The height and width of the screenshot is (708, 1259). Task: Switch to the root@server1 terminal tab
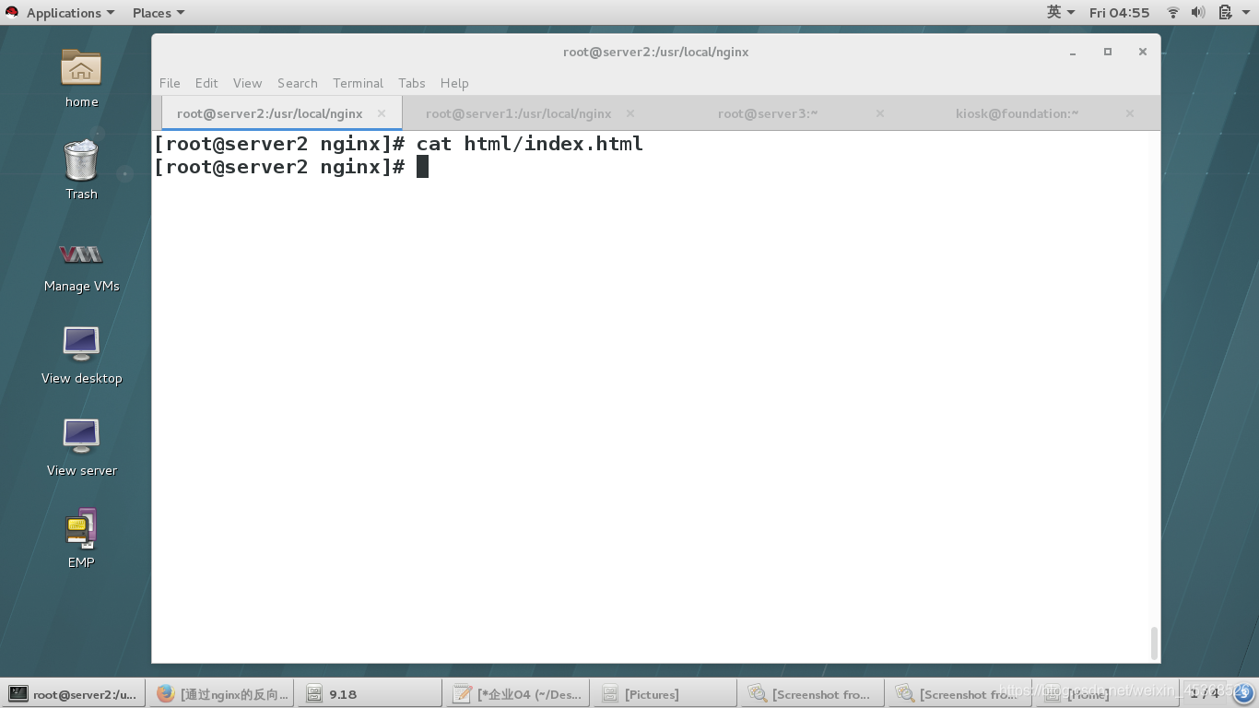[516, 113]
